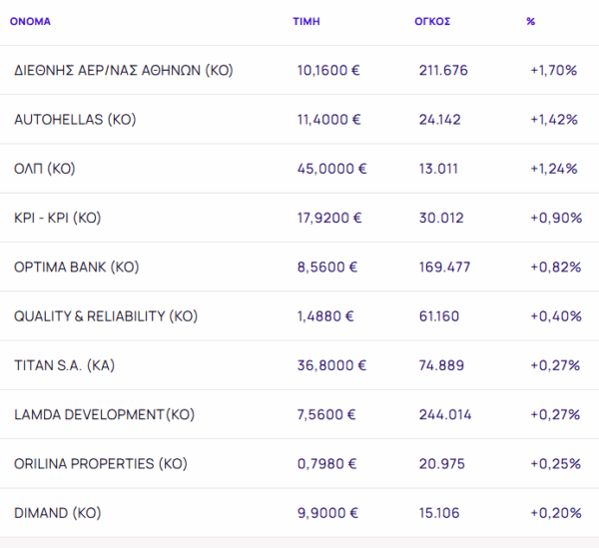Click the +0,20% change for DIMAND
Screen dimensions: 599x548
coord(554,513)
